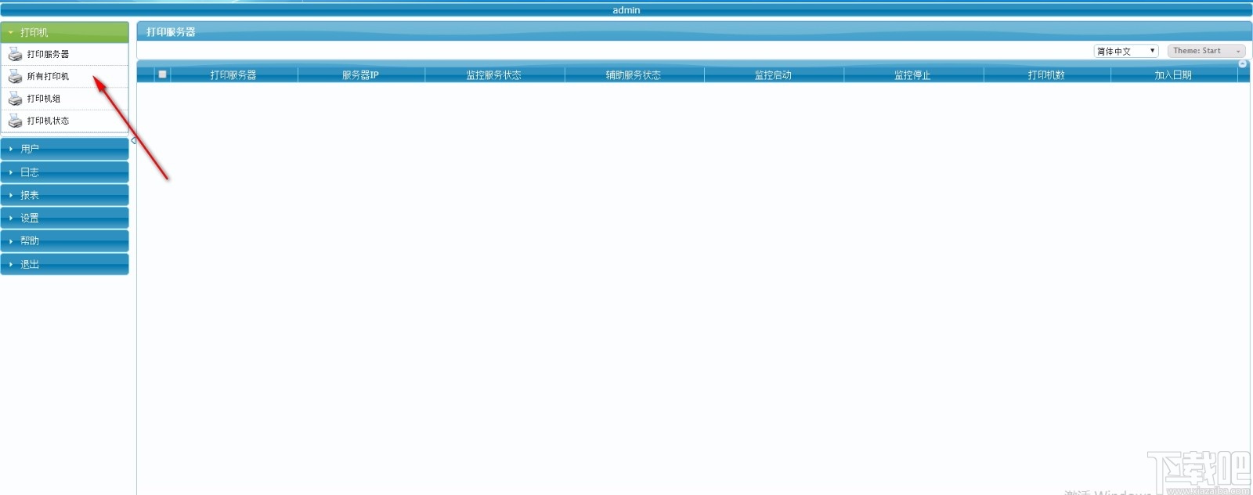The image size is (1253, 495).
Task: Click the admin label in top bar
Action: (x=626, y=10)
